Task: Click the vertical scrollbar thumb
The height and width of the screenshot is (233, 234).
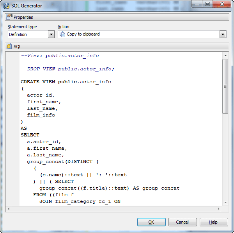Action: (x=225, y=87)
